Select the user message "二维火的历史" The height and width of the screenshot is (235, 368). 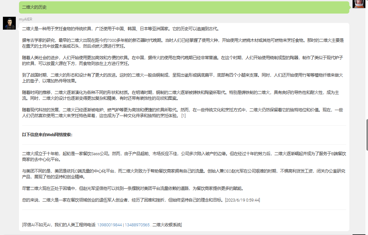click(x=34, y=7)
